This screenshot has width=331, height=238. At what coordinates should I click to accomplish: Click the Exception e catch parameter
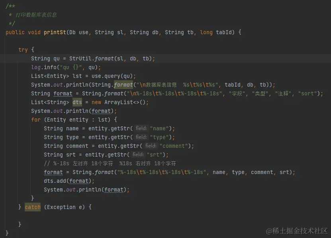click(65, 207)
